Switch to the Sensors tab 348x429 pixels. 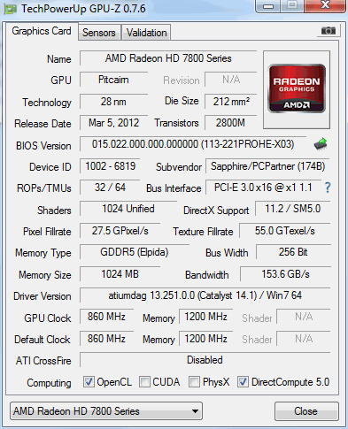[99, 32]
